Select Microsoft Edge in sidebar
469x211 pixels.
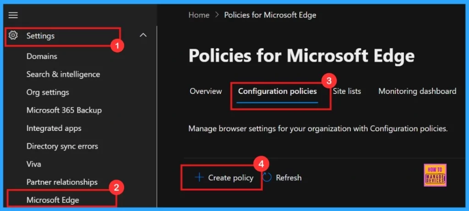pos(53,200)
